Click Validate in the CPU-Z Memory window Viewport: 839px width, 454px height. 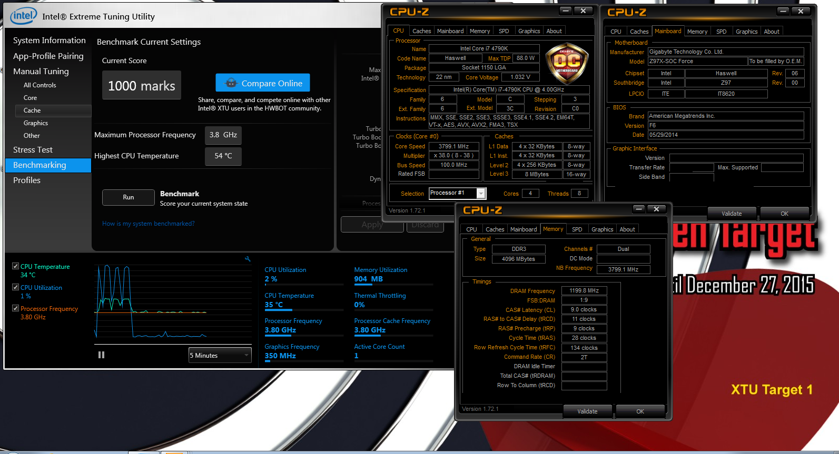coord(587,411)
